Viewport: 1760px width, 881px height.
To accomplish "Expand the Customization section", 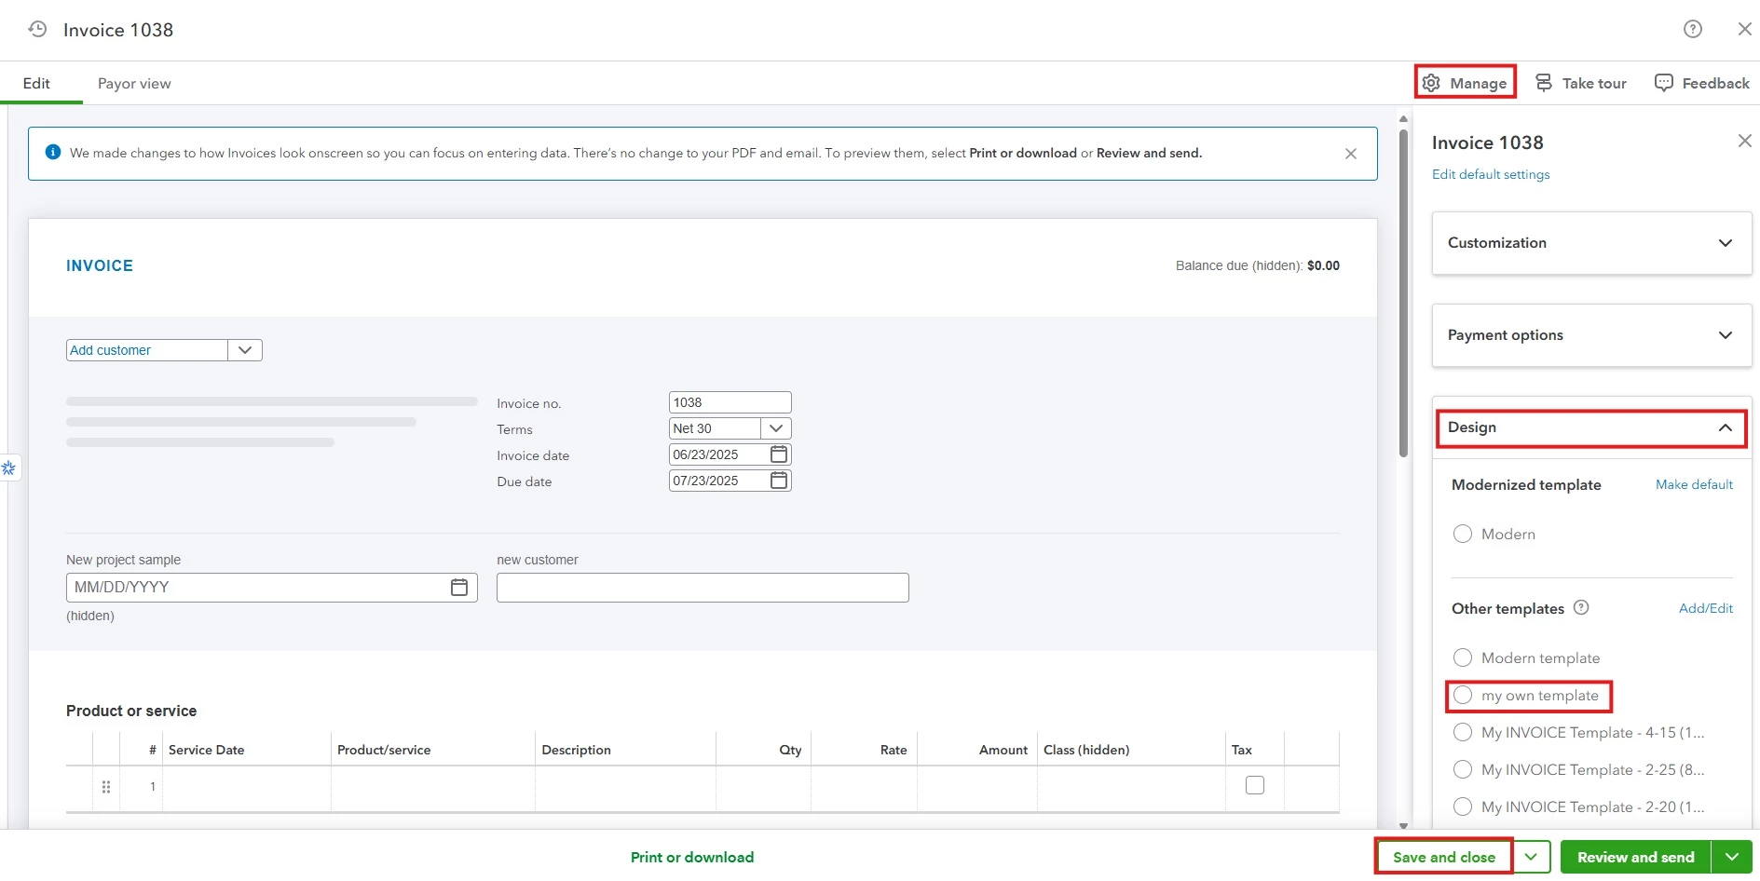I will [x=1591, y=242].
